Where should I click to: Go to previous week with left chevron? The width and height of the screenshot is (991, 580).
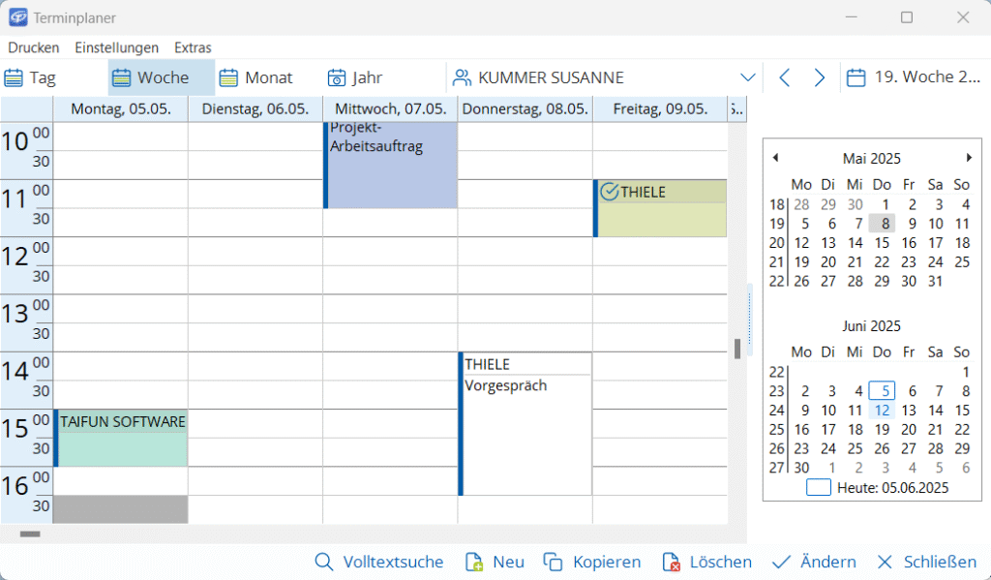pyautogui.click(x=785, y=77)
